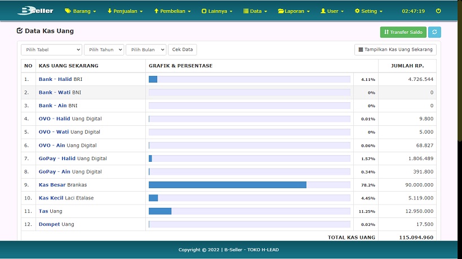
Task: Click the User person icon
Action: 323,11
